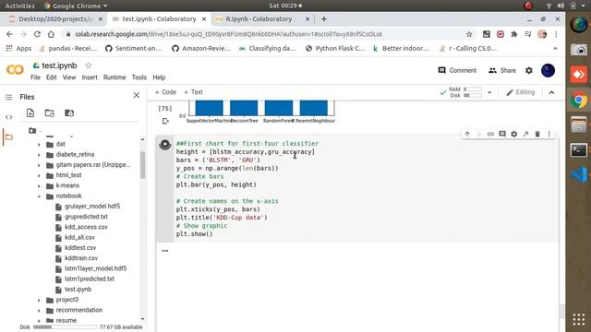Move cell up with arrow icon

467,134
